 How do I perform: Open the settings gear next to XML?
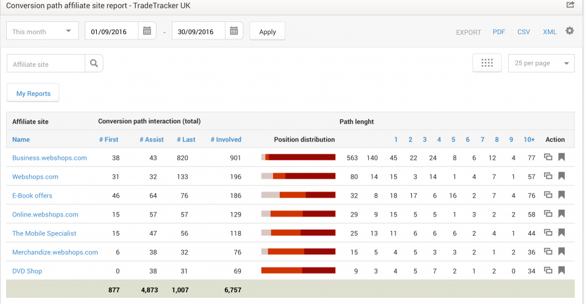click(570, 31)
